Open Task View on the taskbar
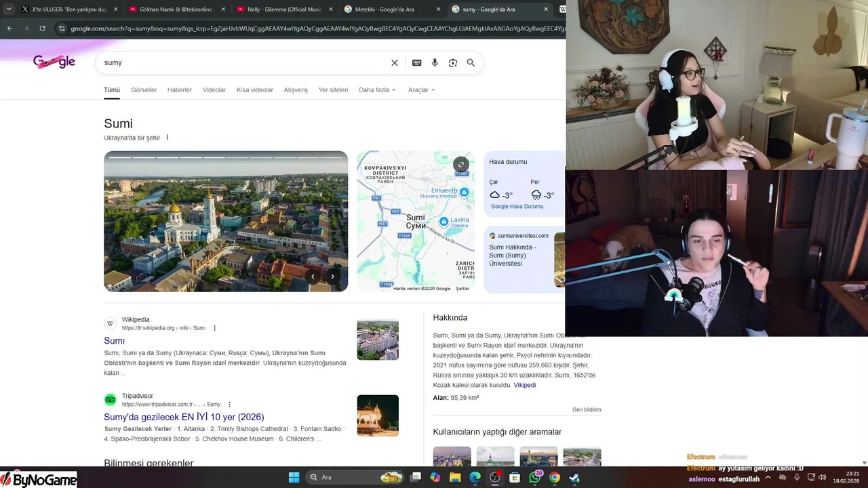This screenshot has width=868, height=488. 416,477
